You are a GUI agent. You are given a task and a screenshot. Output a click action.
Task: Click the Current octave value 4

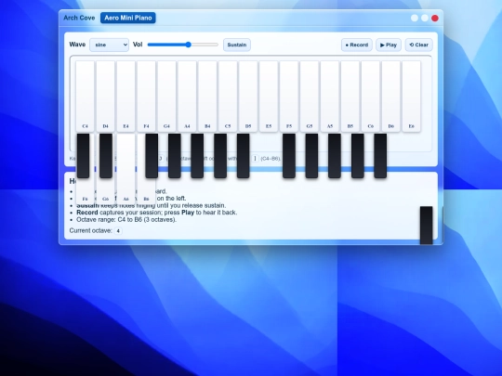(x=118, y=231)
